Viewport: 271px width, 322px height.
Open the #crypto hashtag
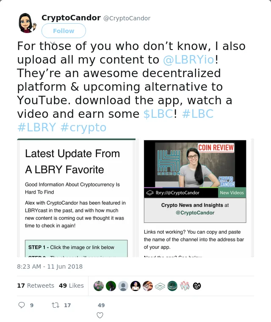[x=83, y=128]
